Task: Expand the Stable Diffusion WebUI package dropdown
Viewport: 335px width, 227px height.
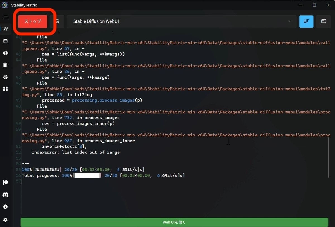Action: [181, 21]
